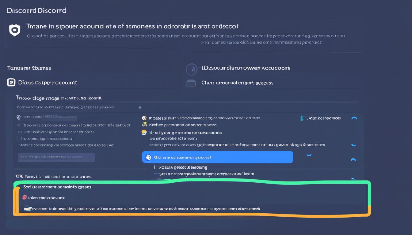Expand the blue chevron right of the blue row
The height and width of the screenshot is (235, 412).
(309, 155)
